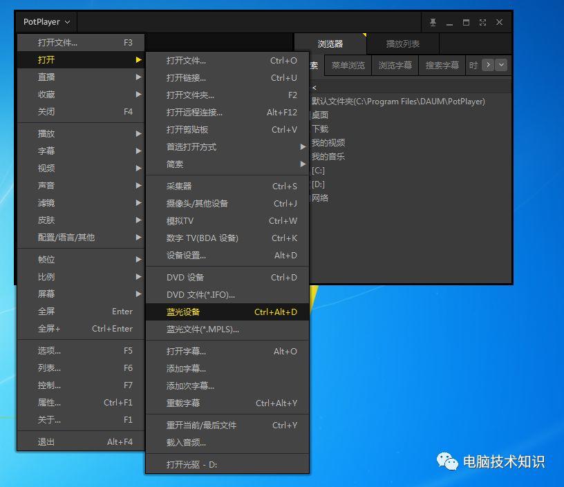Expand the 收藏 submenu
The height and width of the screenshot is (487, 564).
point(81,94)
